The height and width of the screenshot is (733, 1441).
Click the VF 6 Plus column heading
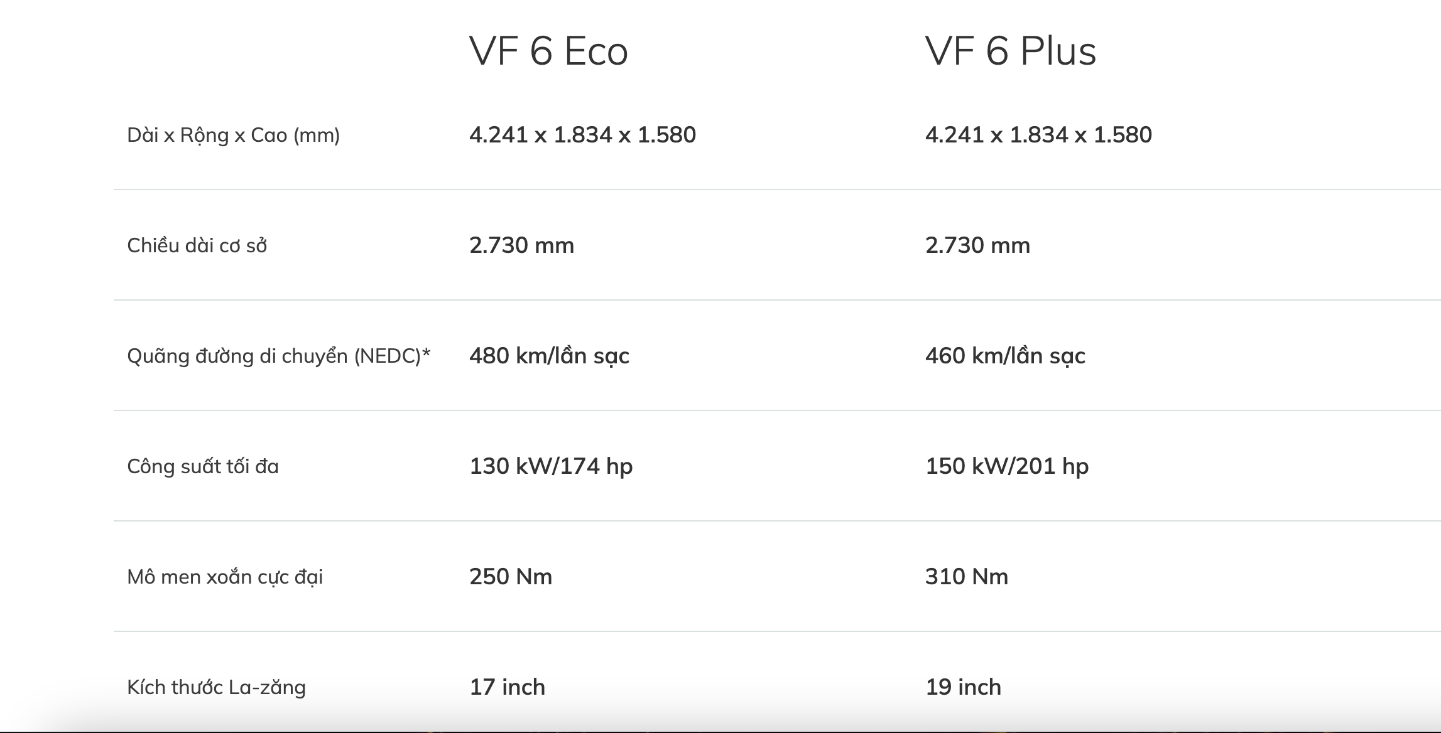[x=1011, y=51]
